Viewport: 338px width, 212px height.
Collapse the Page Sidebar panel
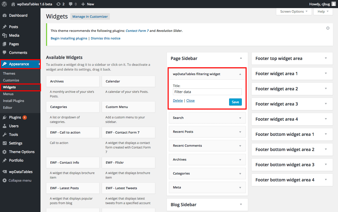pyautogui.click(x=241, y=58)
